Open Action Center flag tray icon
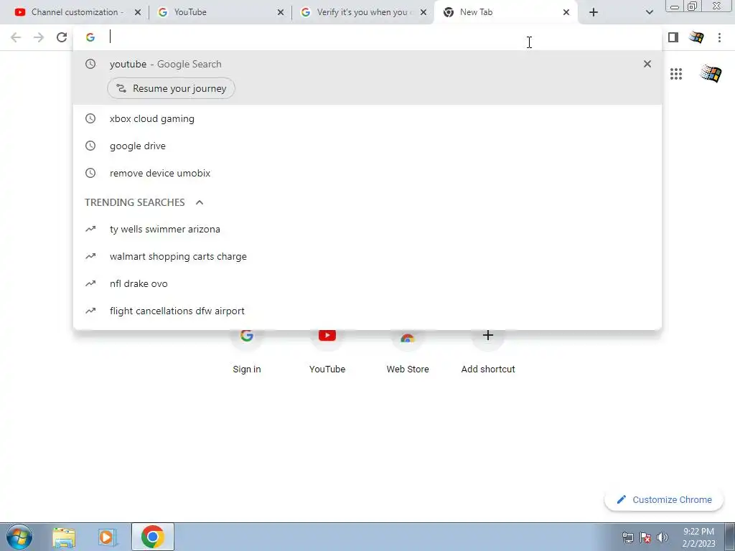 click(x=645, y=537)
